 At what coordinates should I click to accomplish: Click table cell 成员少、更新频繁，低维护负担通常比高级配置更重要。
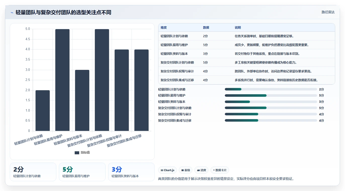(272, 45)
